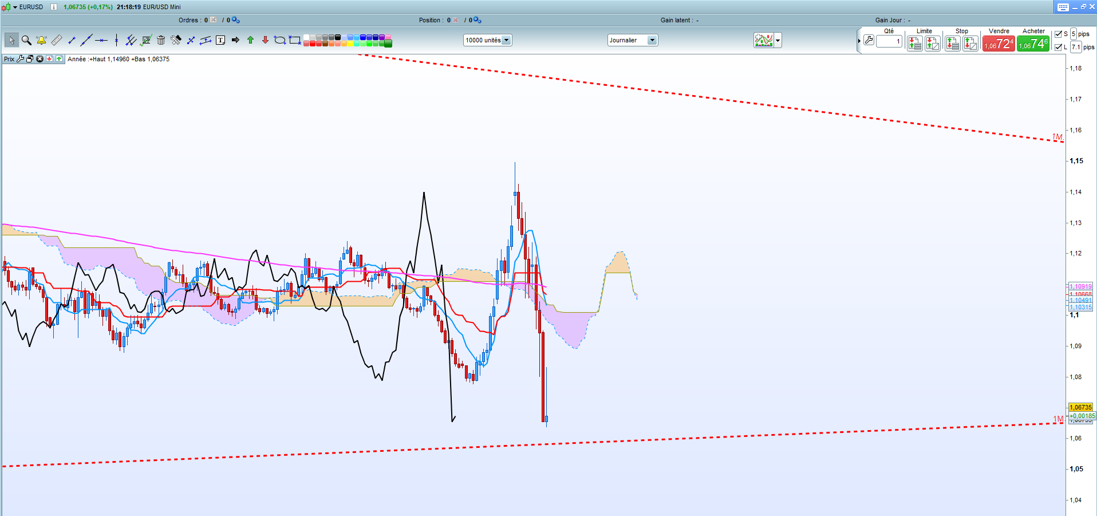The width and height of the screenshot is (1097, 516).
Task: Insert a green up arrow marker
Action: (x=250, y=40)
